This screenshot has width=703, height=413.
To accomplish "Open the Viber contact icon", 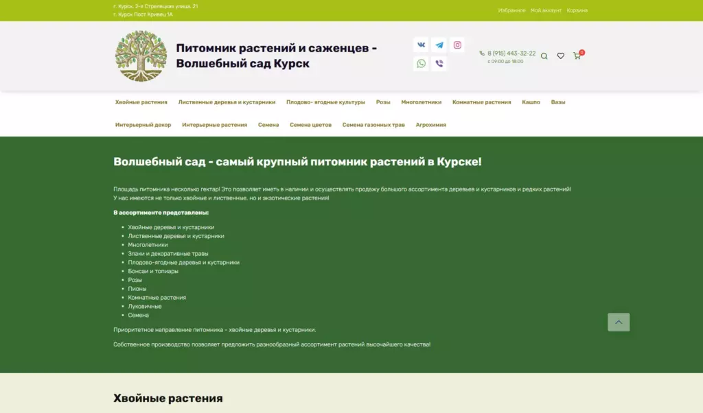I will [439, 64].
